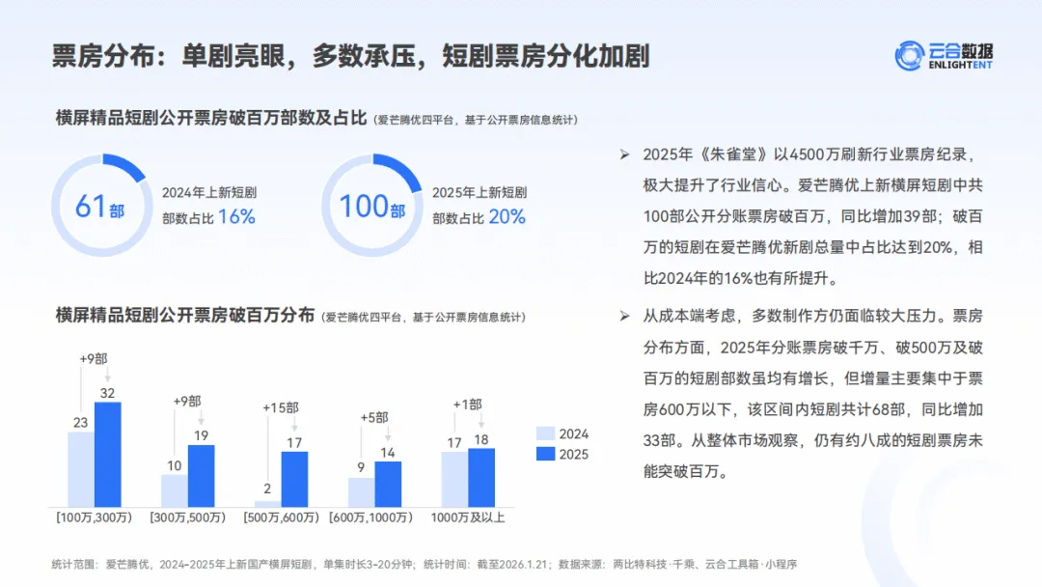
Task: Click the 2025 bar labeled 14
Action: coord(388,484)
